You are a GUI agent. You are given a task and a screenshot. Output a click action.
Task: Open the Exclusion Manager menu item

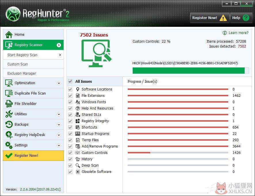pos(33,73)
